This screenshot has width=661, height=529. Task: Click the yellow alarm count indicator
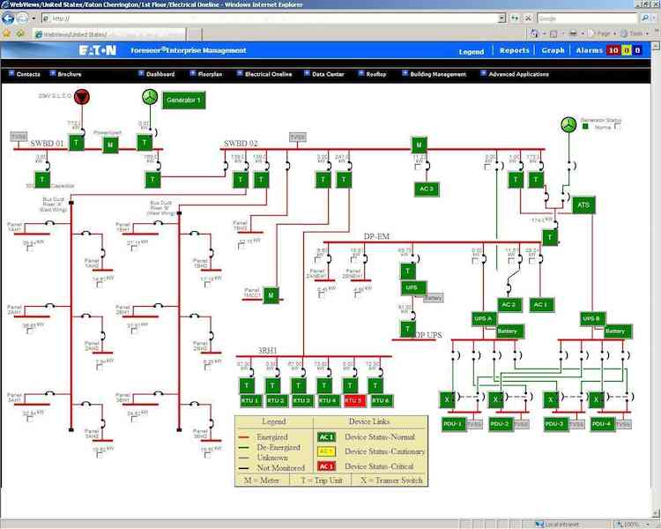[627, 50]
